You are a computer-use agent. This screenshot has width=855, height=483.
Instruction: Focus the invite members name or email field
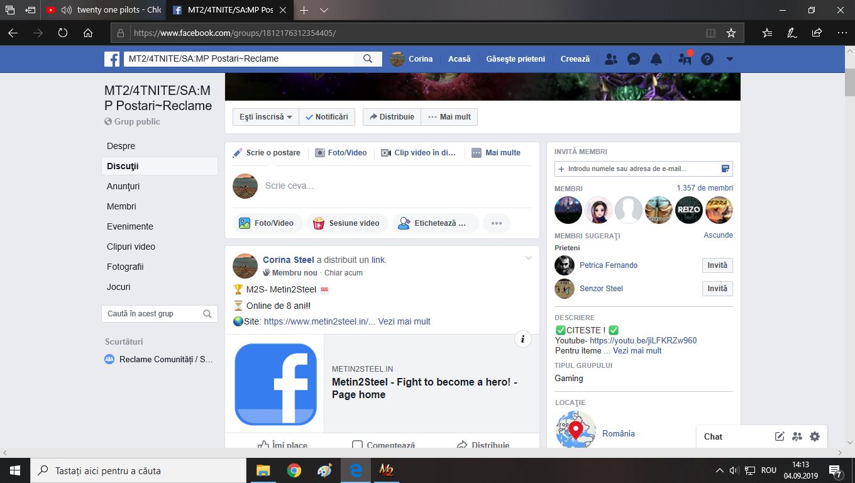(644, 169)
